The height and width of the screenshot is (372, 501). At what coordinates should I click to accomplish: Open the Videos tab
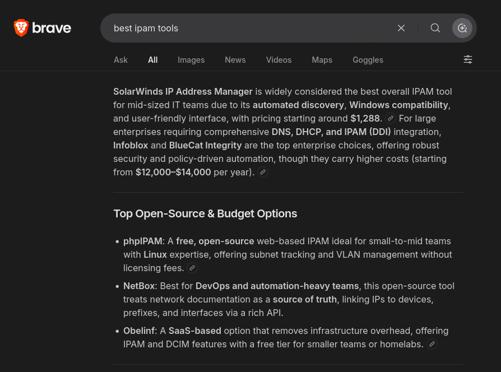tap(279, 60)
